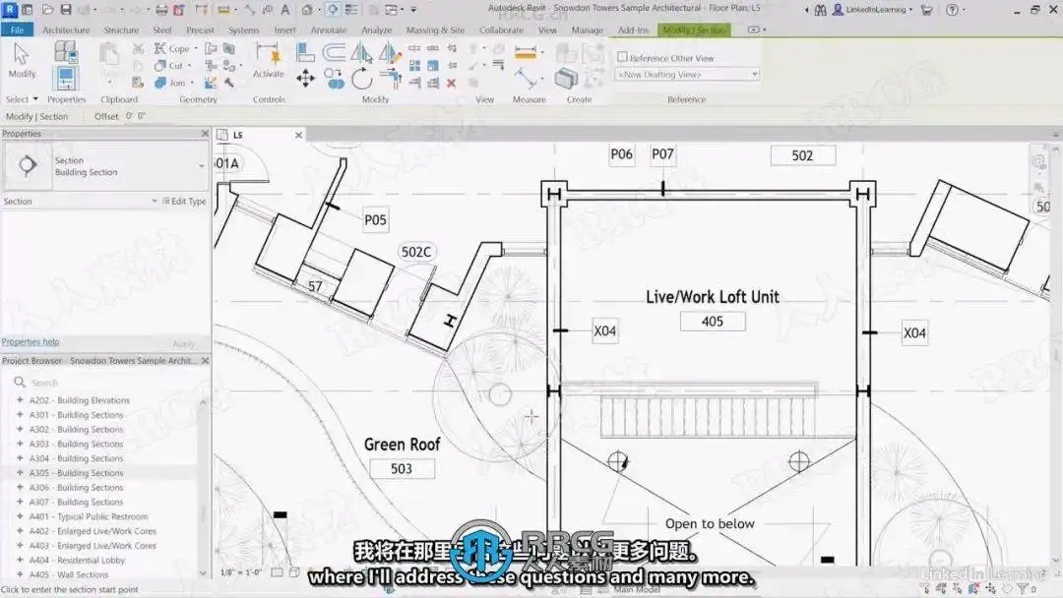
Task: Close the L5 view tab
Action: tap(298, 135)
